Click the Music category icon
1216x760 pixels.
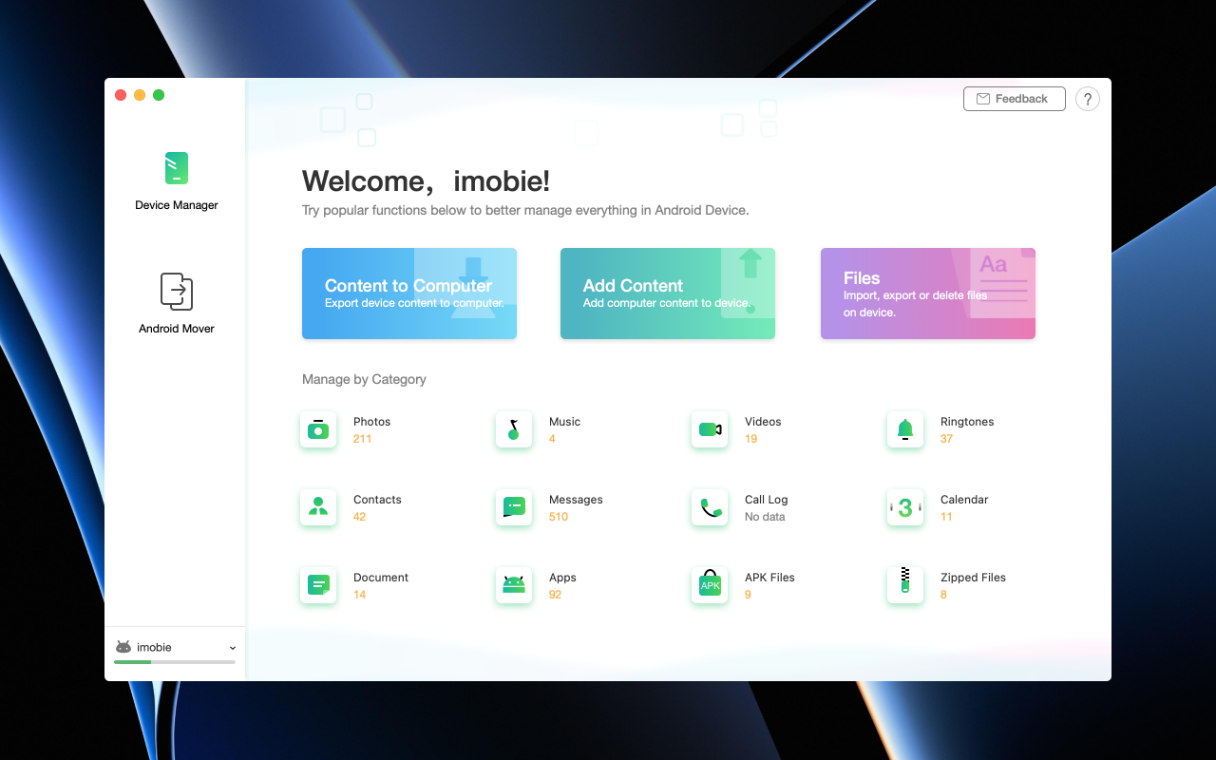[514, 430]
